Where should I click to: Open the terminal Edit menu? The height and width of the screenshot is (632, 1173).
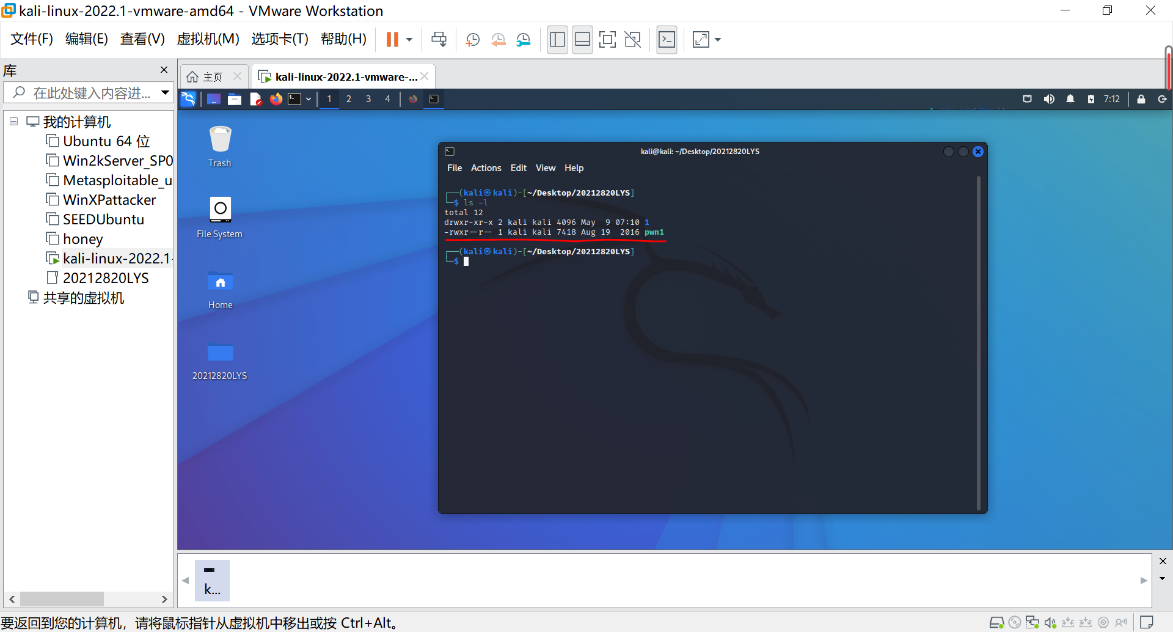pos(519,168)
